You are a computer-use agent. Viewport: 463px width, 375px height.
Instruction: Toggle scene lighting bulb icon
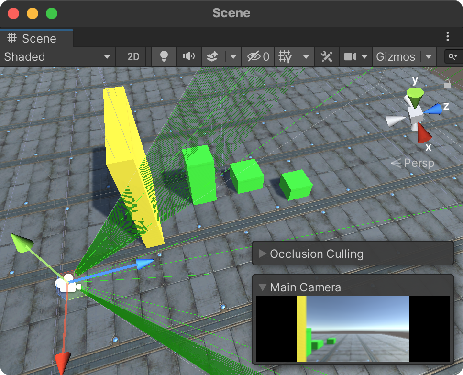(x=164, y=57)
